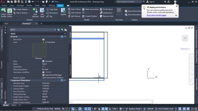
Task: Click the Select Similar tool
Action: click(x=3, y=13)
